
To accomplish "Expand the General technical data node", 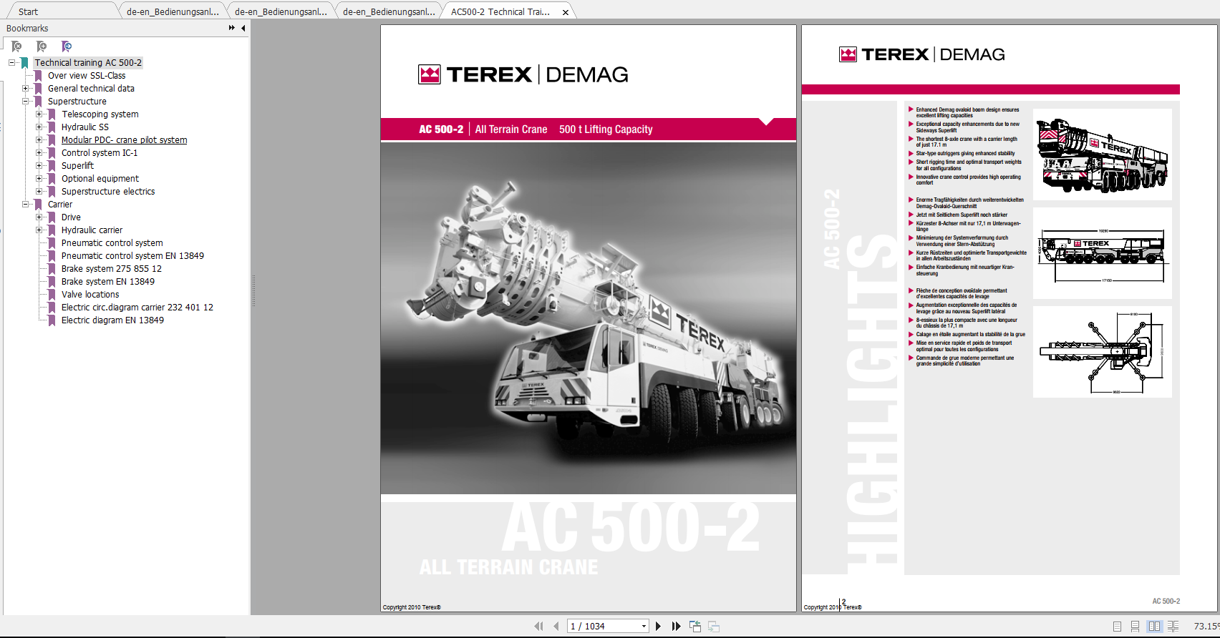I will coord(25,89).
